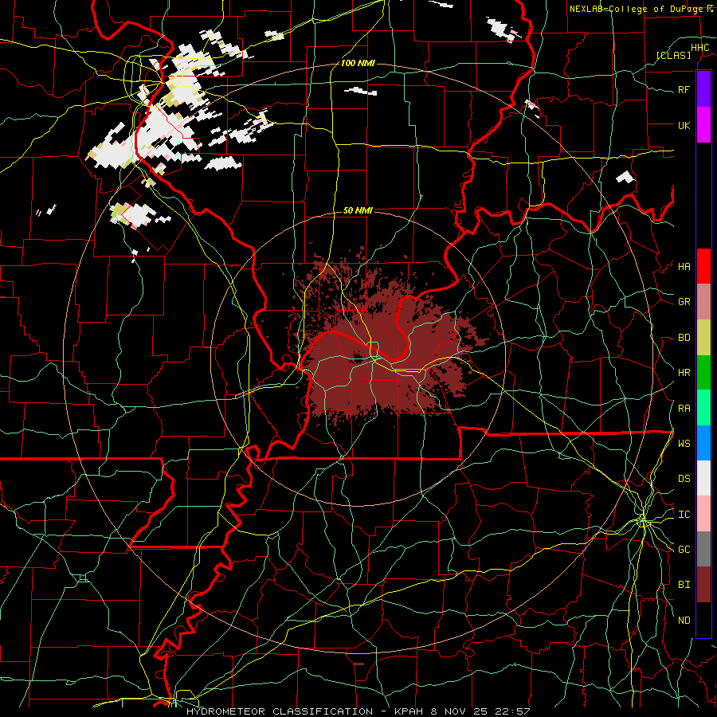Click the HA red legend swatch
This screenshot has width=717, height=717.
pyautogui.click(x=703, y=266)
